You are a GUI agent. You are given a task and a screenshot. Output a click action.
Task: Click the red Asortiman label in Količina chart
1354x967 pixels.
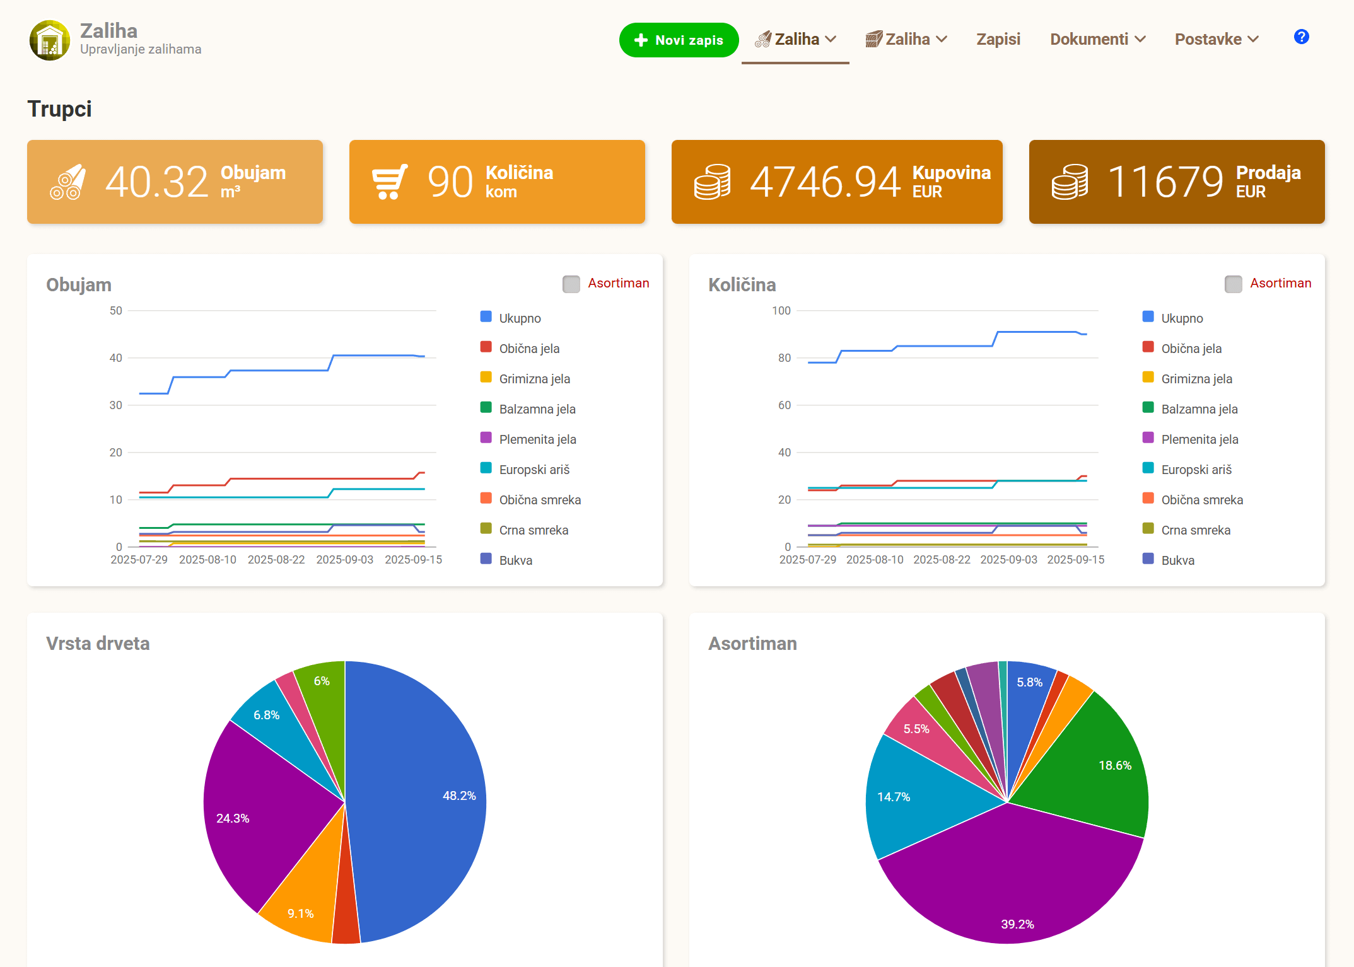pos(1280,283)
